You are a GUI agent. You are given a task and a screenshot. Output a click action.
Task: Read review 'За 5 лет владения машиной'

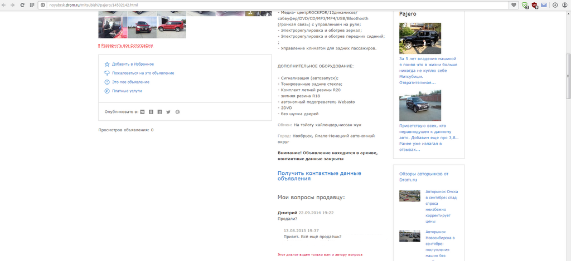[428, 71]
